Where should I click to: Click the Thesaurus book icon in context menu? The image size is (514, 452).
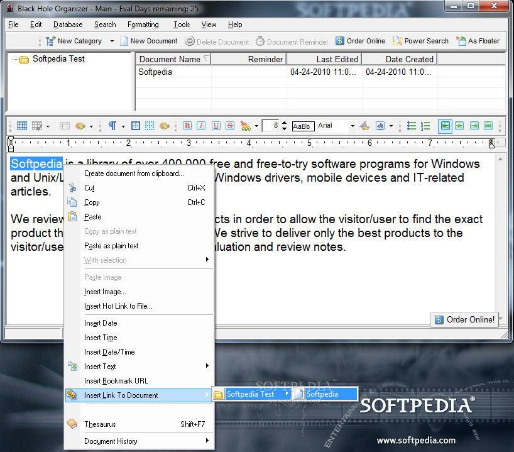(72, 424)
